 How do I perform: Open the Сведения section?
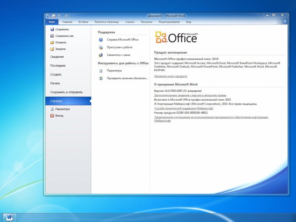[x=57, y=57]
